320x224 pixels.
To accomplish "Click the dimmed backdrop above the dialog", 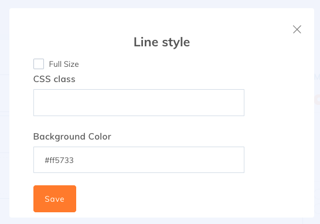I will [160, 4].
